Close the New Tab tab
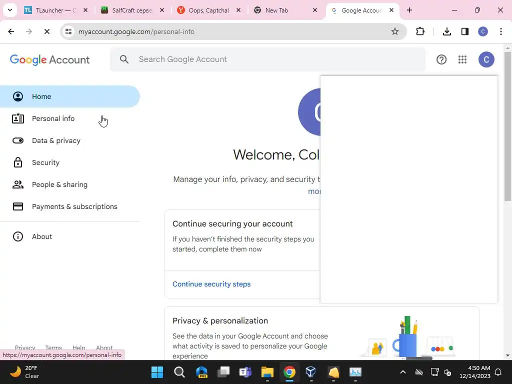512x384 pixels. pyautogui.click(x=315, y=10)
